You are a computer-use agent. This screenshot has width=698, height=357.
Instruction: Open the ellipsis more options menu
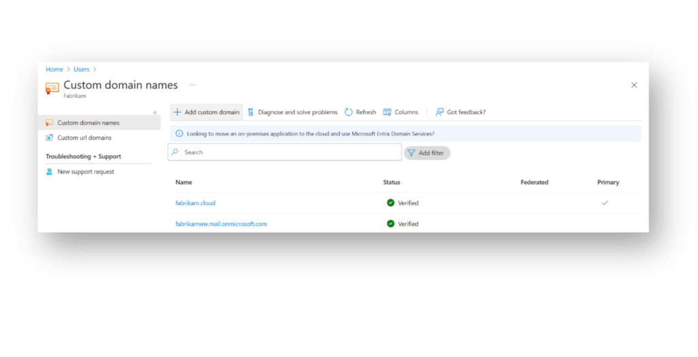click(193, 85)
